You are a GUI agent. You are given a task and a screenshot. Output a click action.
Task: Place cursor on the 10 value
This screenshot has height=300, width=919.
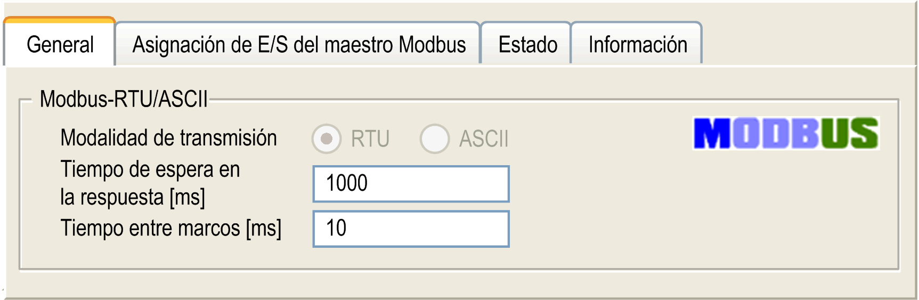click(x=336, y=228)
